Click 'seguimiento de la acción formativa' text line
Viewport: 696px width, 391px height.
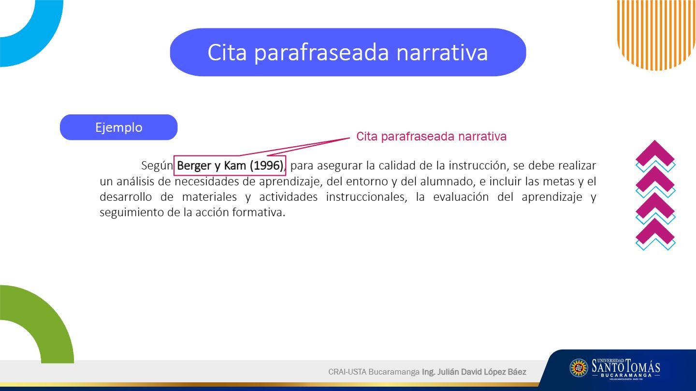pyautogui.click(x=192, y=212)
